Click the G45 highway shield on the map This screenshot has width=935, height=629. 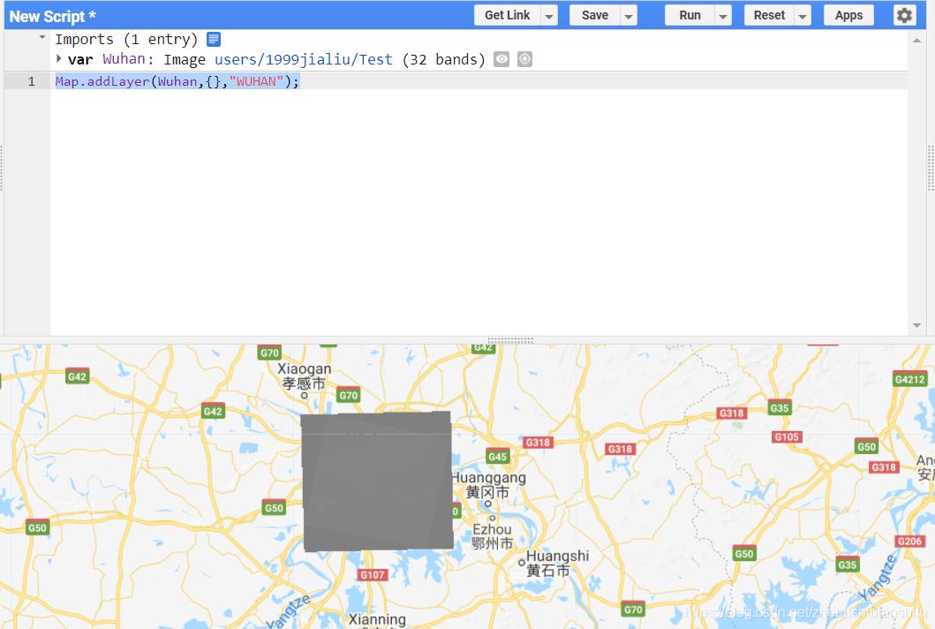(497, 457)
